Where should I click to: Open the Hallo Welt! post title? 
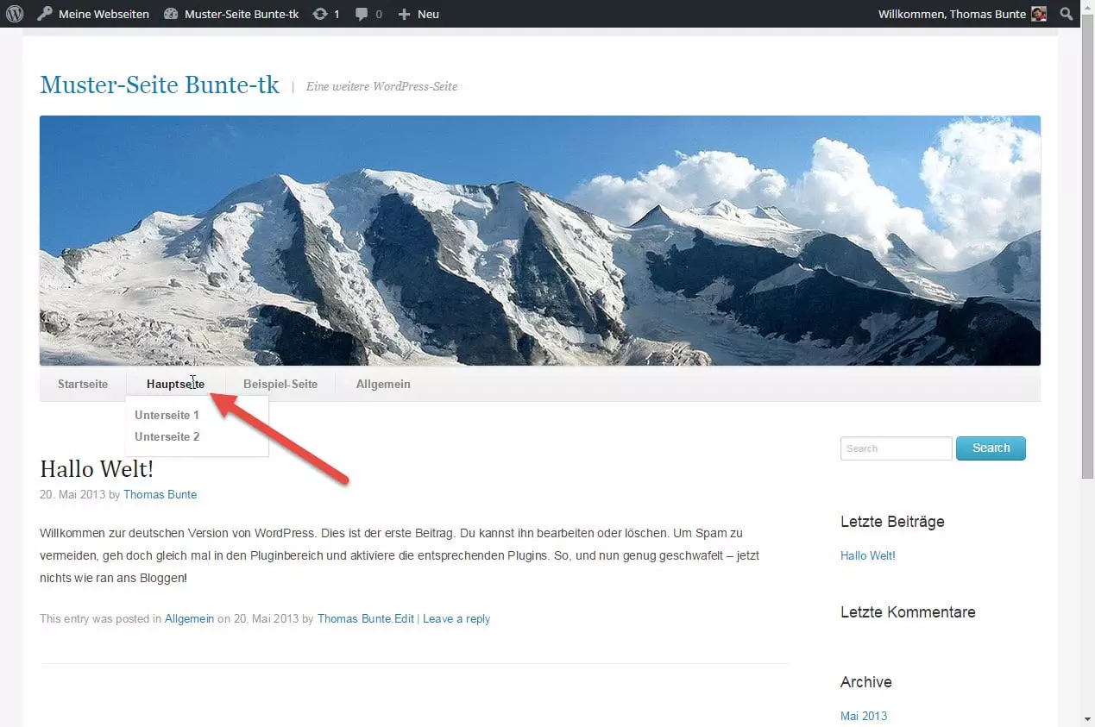(x=97, y=469)
